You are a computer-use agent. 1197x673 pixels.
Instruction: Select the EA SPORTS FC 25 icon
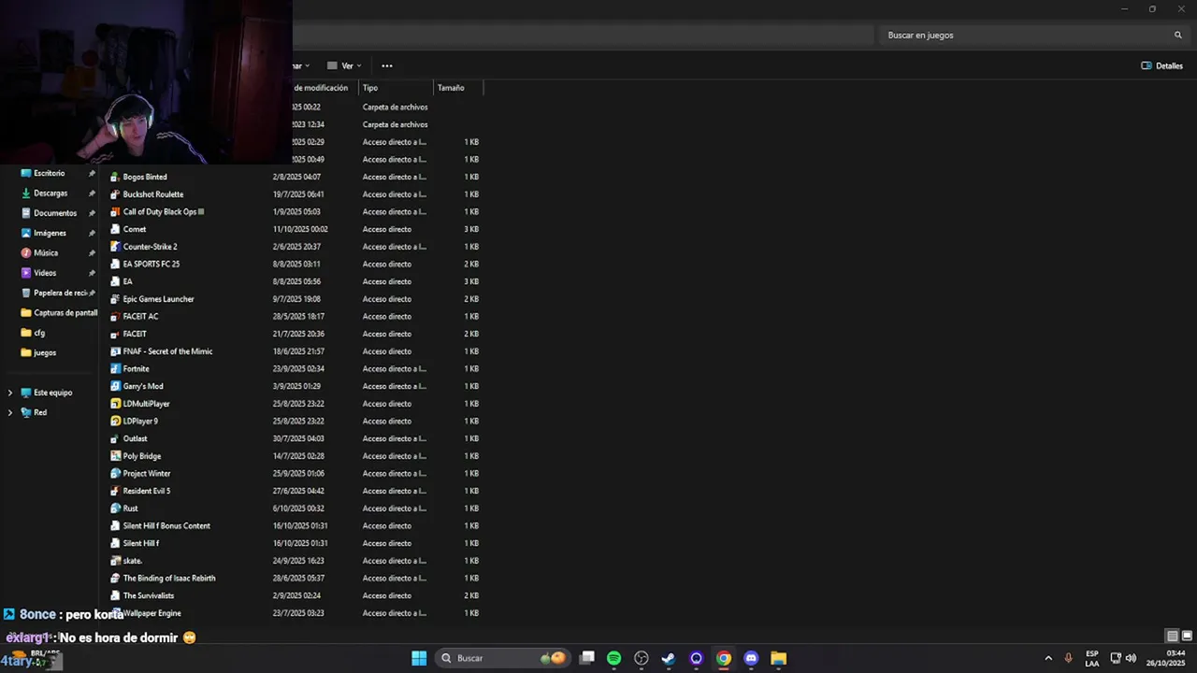click(115, 265)
